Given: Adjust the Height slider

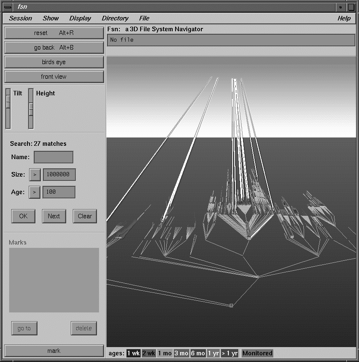Looking at the screenshot, I should pos(31,108).
